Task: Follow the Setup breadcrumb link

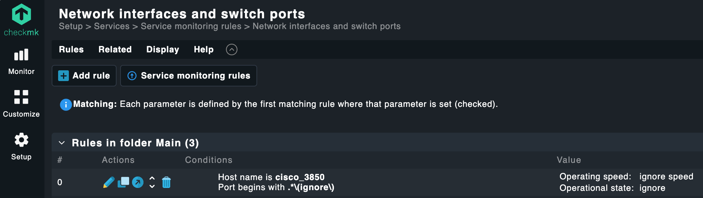Action: pos(71,26)
